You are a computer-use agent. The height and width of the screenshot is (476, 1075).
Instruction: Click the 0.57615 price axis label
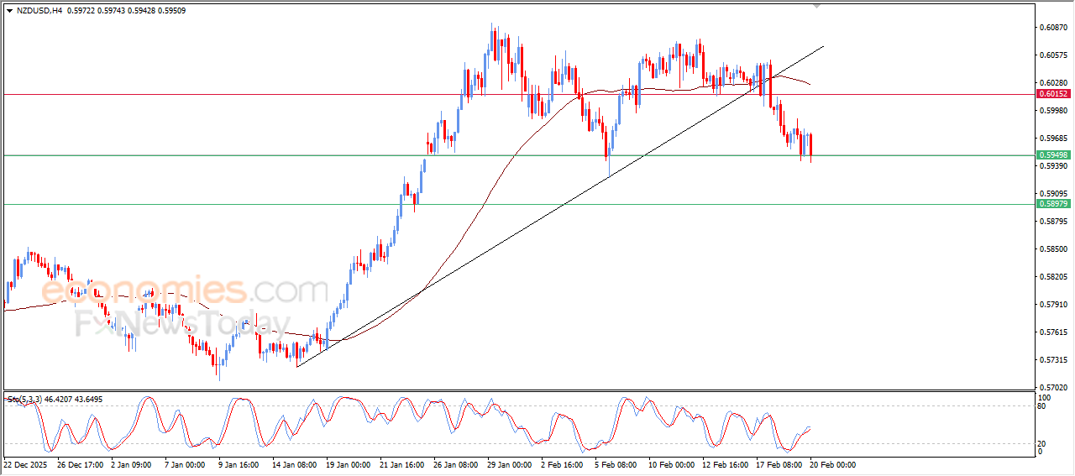click(x=1053, y=332)
